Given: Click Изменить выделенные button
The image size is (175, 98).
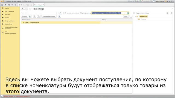Looking at the screenshot, I should [49, 16].
